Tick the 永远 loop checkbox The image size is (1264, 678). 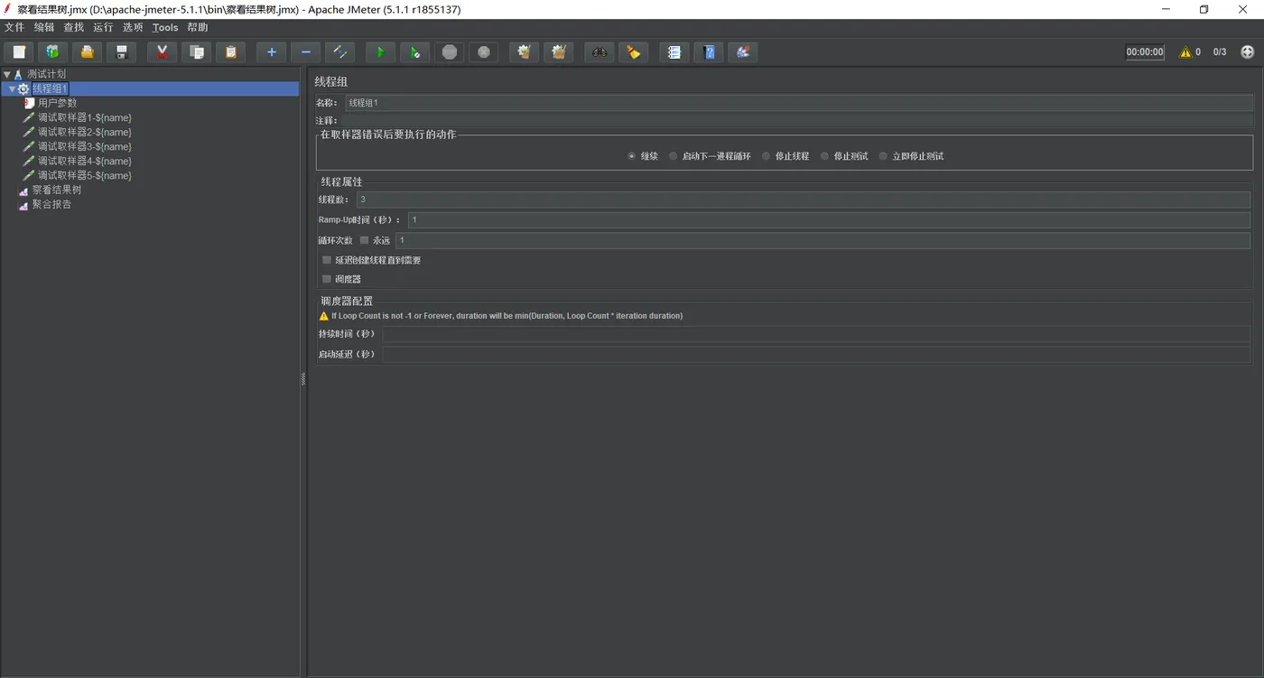pyautogui.click(x=365, y=240)
